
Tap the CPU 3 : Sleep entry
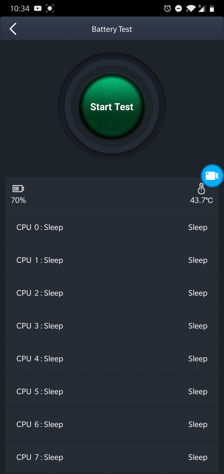(112, 326)
